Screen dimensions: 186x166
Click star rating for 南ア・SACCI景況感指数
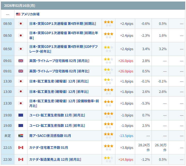(x=108, y=136)
